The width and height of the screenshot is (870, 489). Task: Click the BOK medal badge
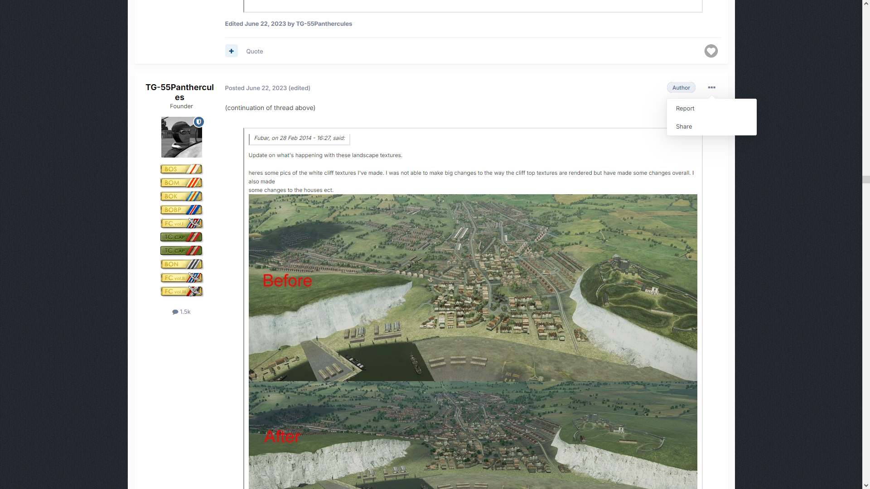coord(181,196)
